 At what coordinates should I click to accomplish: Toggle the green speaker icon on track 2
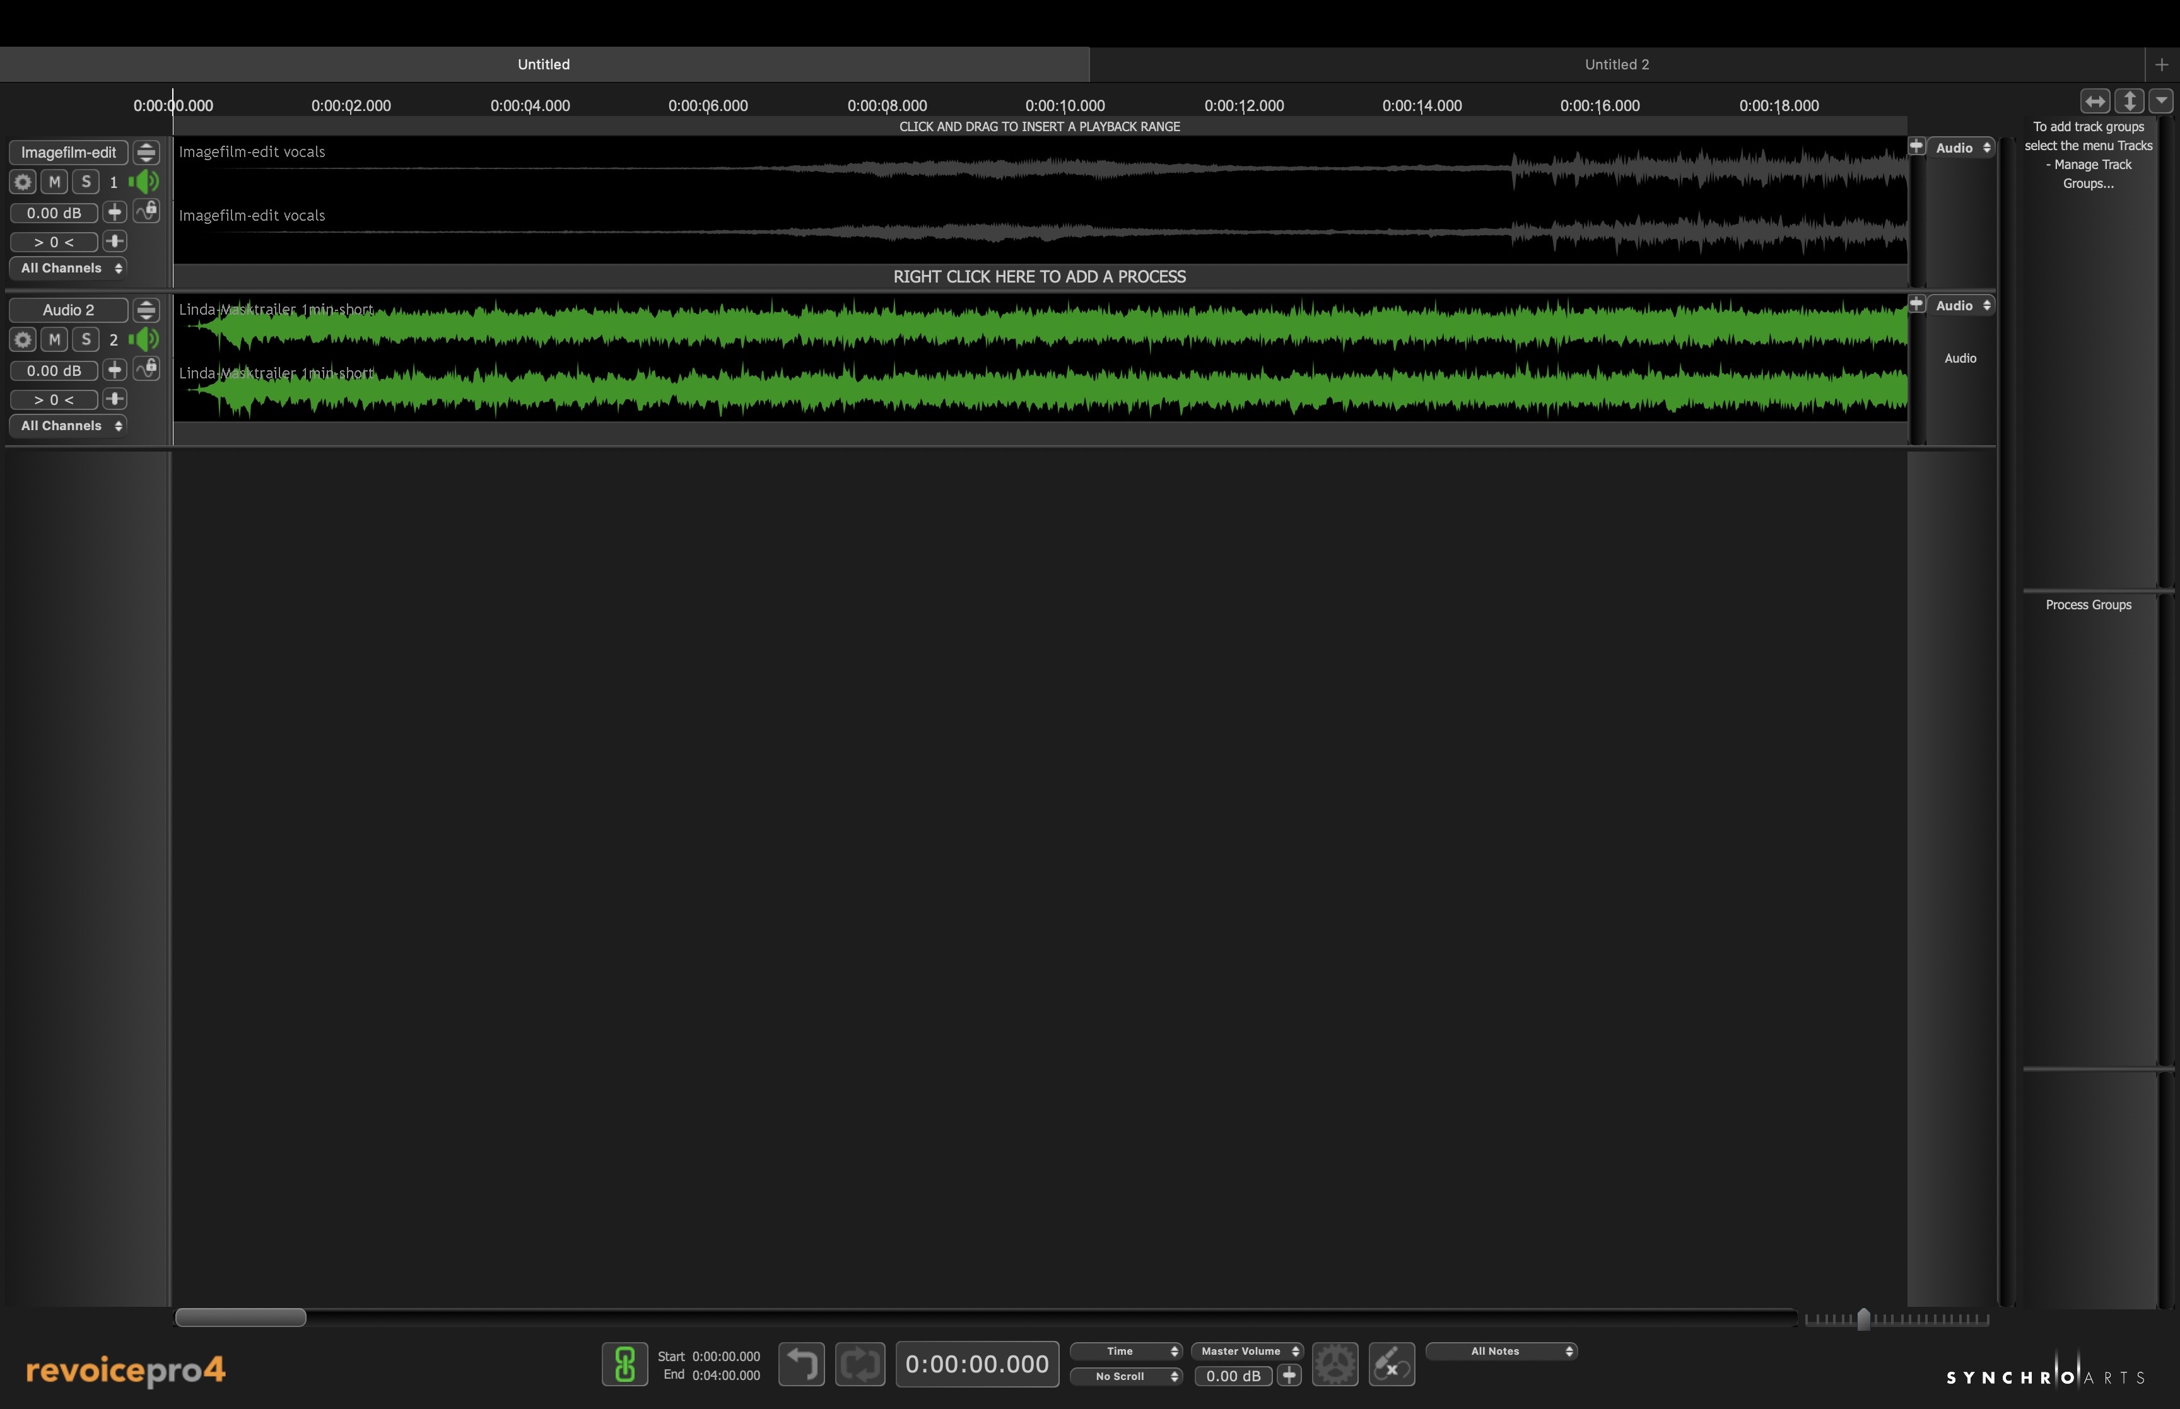click(x=144, y=339)
